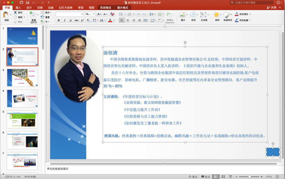The image size is (285, 179).
Task: Clear formatting with the eraser A icon
Action: (112, 14)
